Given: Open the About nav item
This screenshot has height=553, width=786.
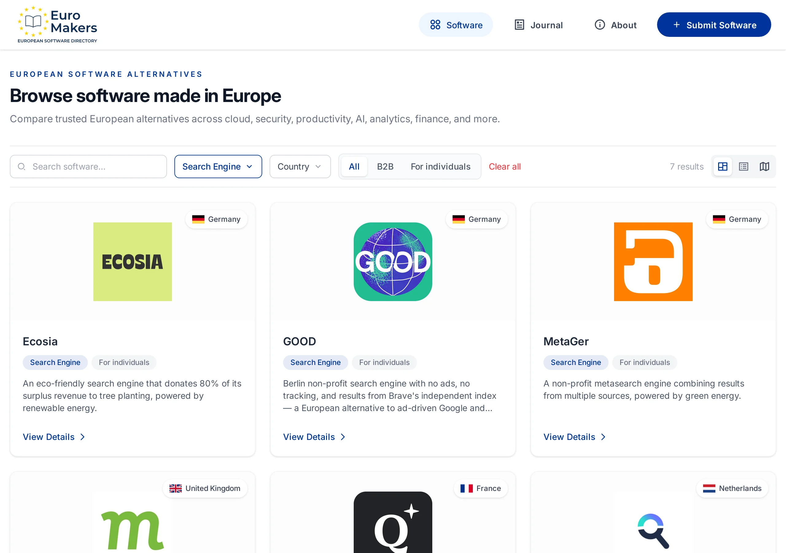Looking at the screenshot, I should [x=616, y=25].
